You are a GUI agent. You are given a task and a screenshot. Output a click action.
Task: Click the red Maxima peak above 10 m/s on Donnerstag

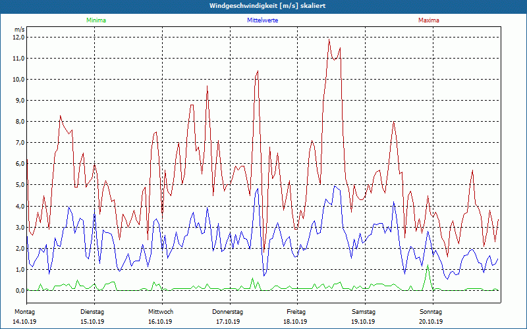point(258,71)
